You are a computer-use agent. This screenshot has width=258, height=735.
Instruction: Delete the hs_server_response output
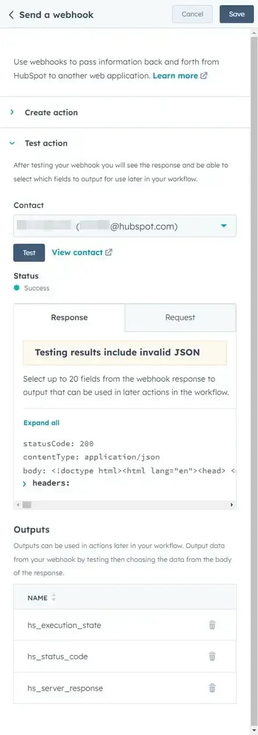(212, 688)
